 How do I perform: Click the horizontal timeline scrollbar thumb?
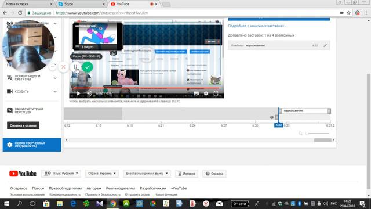tap(323, 140)
